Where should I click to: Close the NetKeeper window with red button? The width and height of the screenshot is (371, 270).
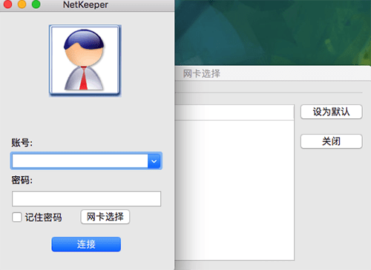coord(8,4)
